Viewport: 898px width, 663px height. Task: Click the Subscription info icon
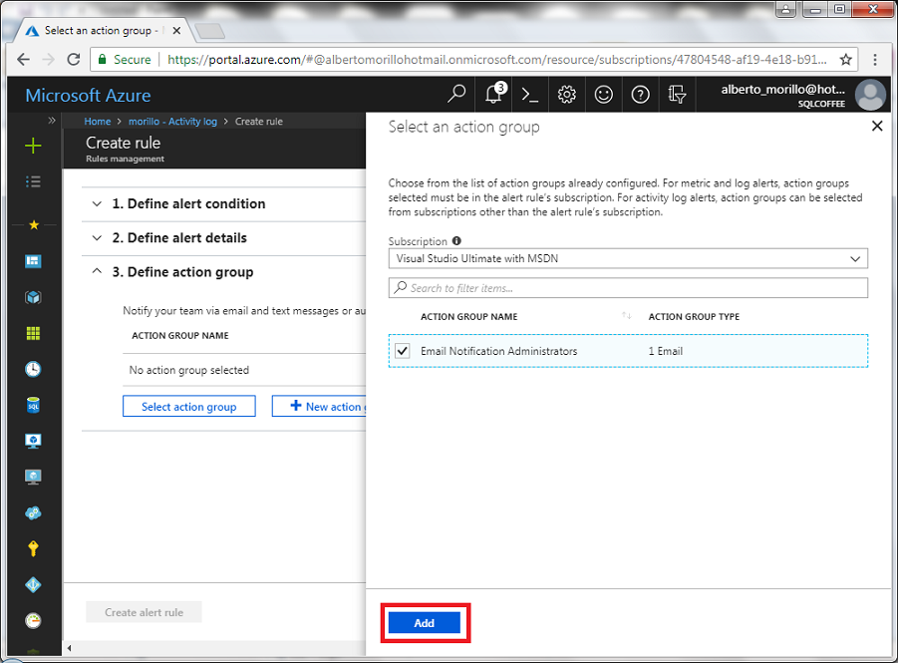click(456, 240)
